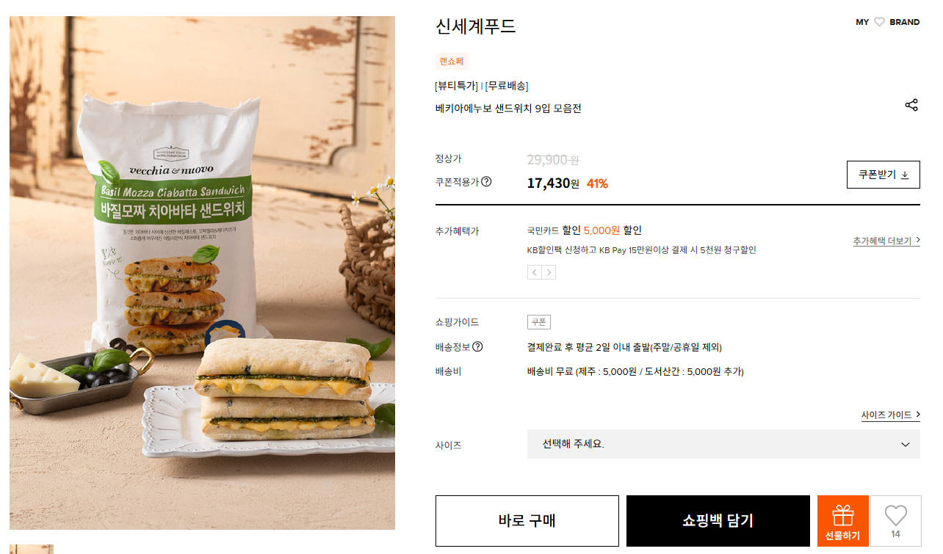This screenshot has width=943, height=554.
Task: Show previous benefit with left arrow
Action: pyautogui.click(x=535, y=272)
